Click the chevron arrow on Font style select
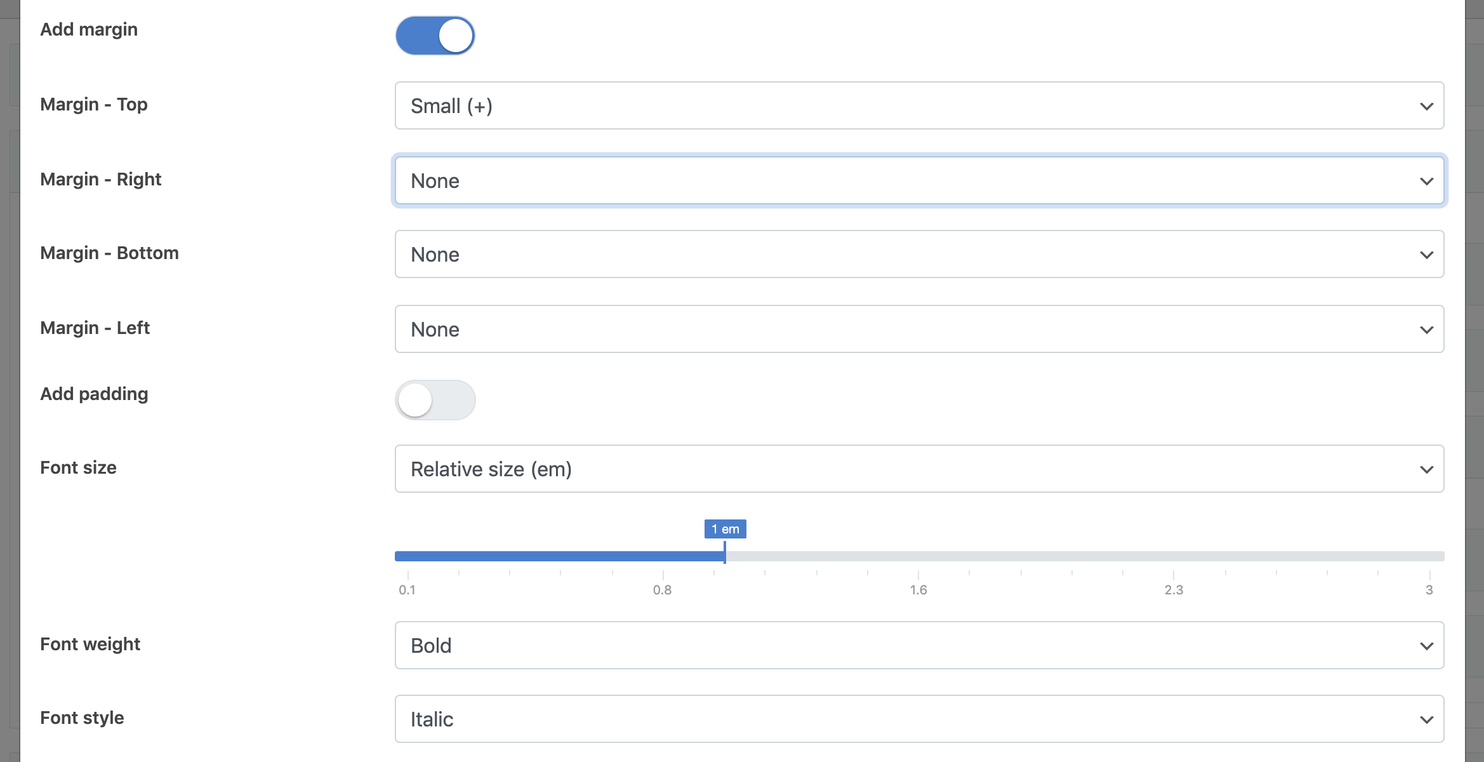Screen dimensions: 1484x762 (x=1426, y=719)
